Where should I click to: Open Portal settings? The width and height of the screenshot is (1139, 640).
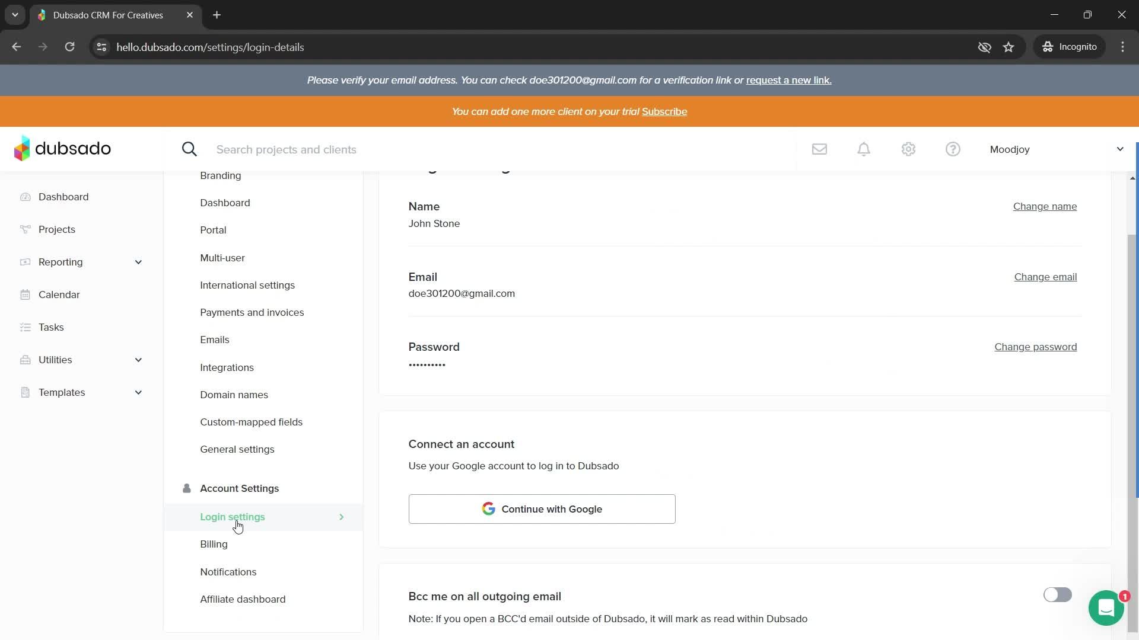click(213, 230)
